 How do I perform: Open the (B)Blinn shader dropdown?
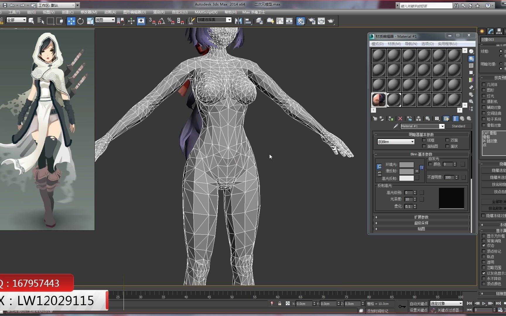(x=396, y=142)
